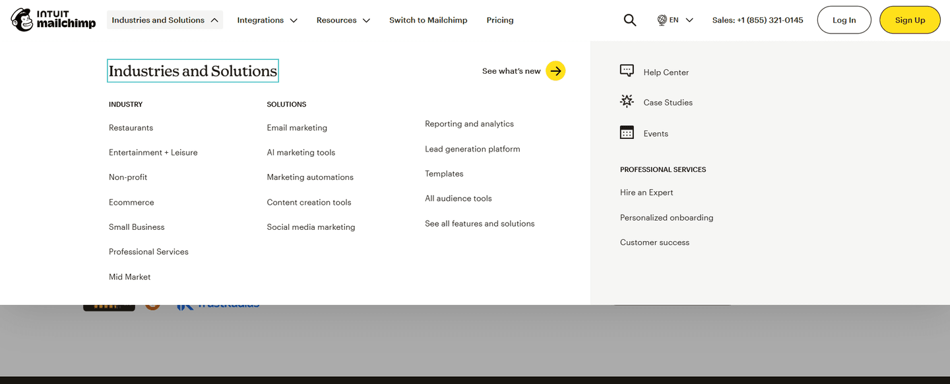This screenshot has height=384, width=950.
Task: Open the Templates link
Action: click(444, 174)
